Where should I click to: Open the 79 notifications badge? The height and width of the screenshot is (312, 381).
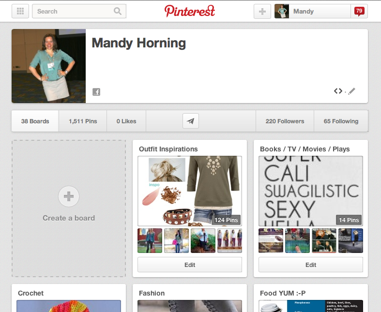[359, 11]
